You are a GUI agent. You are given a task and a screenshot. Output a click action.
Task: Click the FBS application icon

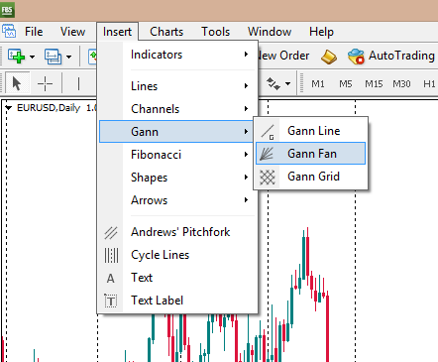(7, 10)
